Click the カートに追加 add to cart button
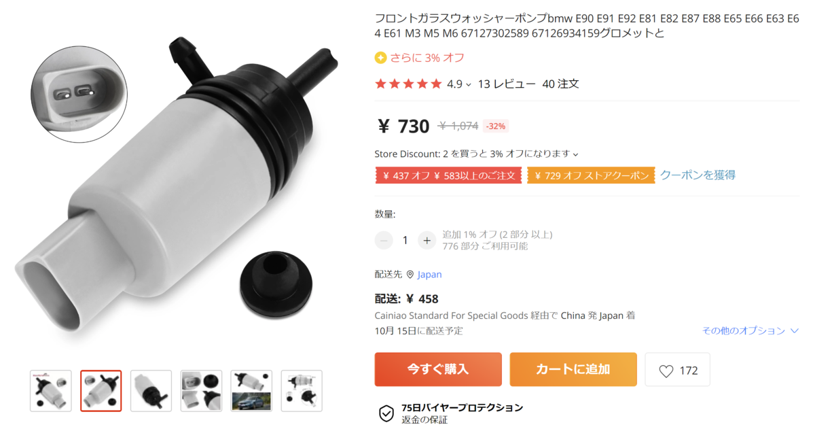The width and height of the screenshot is (815, 429). click(x=573, y=369)
